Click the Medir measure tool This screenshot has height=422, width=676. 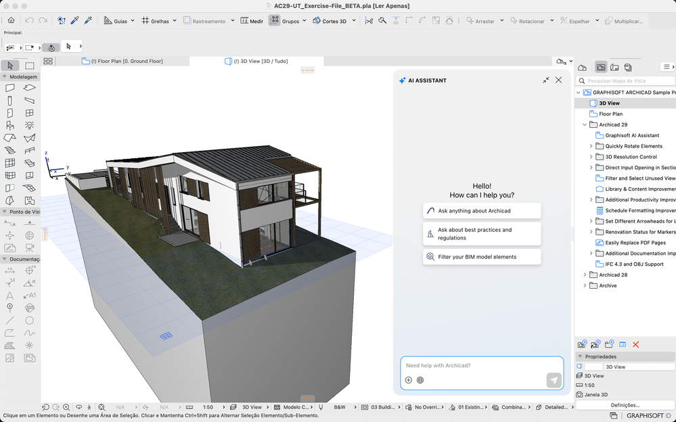(x=252, y=21)
